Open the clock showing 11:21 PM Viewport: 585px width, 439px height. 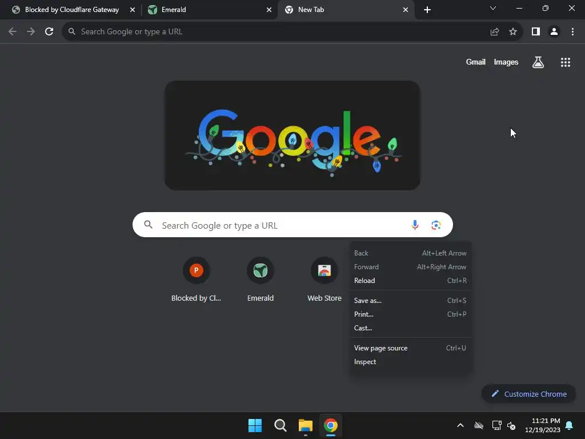pos(543,425)
